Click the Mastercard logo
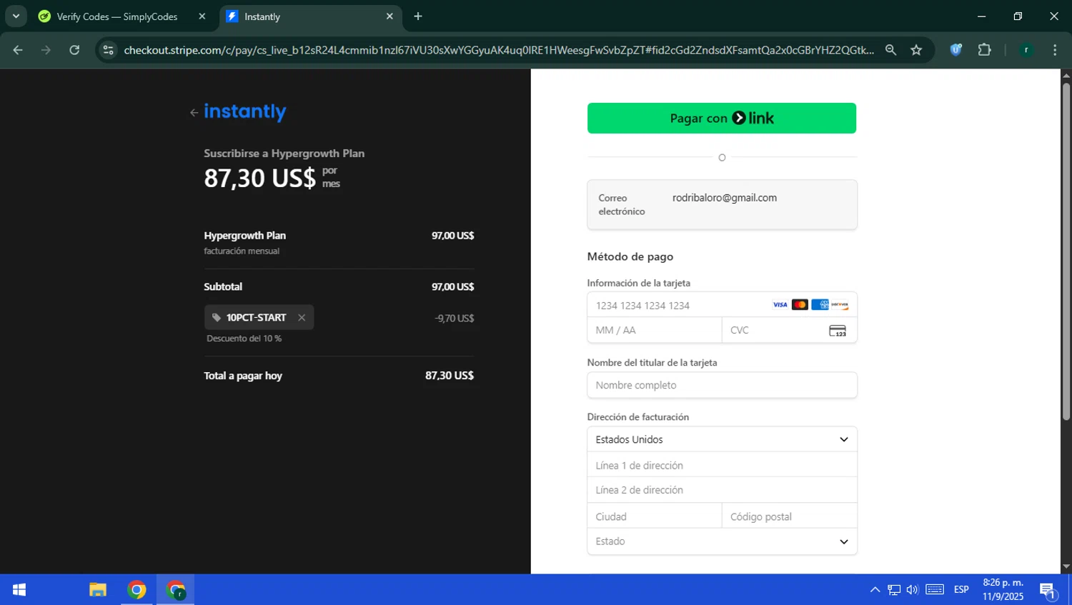1072x605 pixels. click(x=800, y=305)
